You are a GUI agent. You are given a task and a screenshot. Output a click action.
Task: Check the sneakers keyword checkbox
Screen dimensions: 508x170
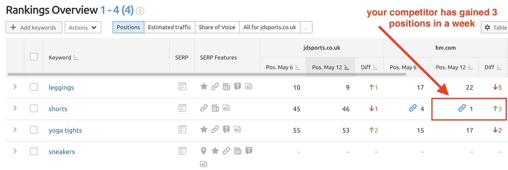point(34,151)
